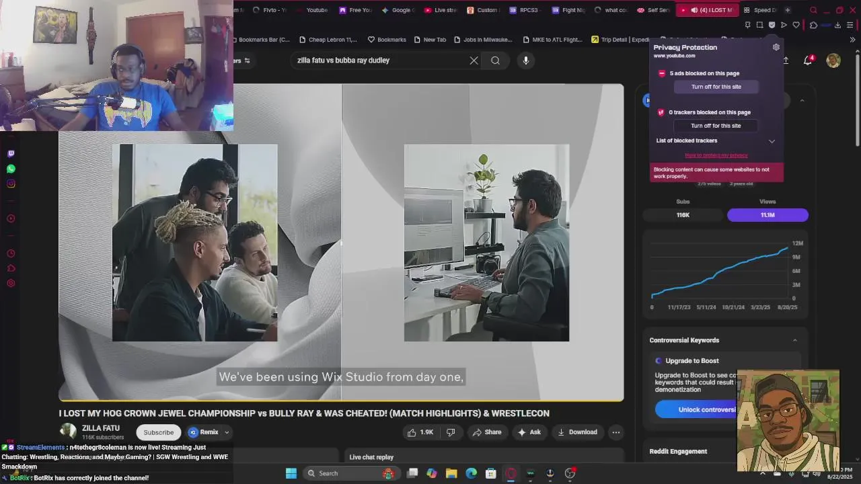Viewport: 861px width, 484px height.
Task: Collapse the channel stats panel chevron
Action: click(802, 101)
